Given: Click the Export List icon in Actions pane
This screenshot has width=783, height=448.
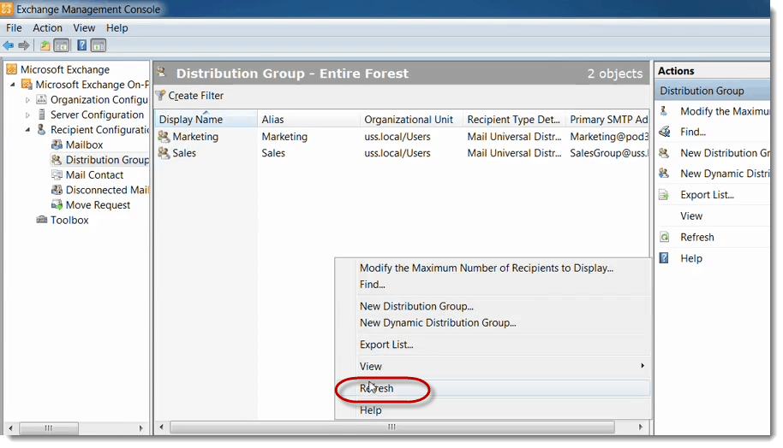Looking at the screenshot, I should click(664, 195).
